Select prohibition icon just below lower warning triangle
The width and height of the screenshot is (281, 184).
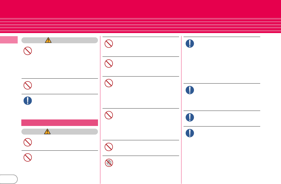click(28, 142)
